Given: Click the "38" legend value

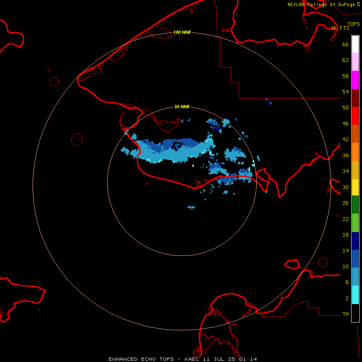Looking at the screenshot, I should point(346,155).
